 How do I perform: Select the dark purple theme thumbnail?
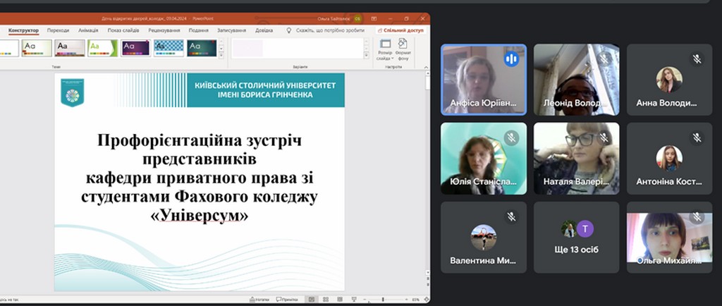[x=135, y=47]
